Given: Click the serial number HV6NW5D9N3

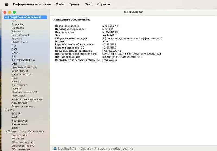Looking at the screenshot, I should tap(111, 51).
